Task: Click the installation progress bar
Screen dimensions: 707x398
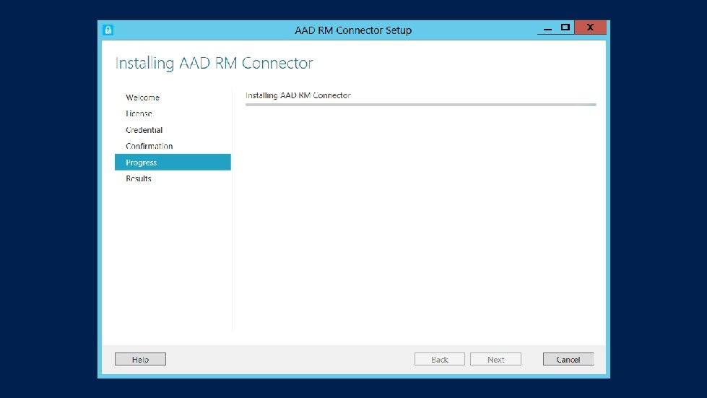Action: click(421, 105)
